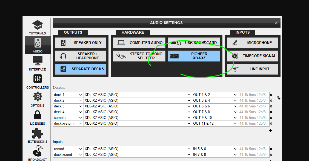Image resolution: width=309 pixels, height=161 pixels.
Task: Choose Speaker Only output configuration
Action: pos(81,43)
